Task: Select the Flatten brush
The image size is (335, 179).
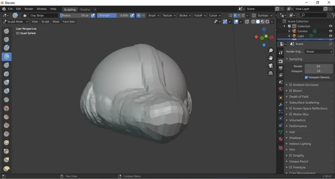Action: [6, 117]
